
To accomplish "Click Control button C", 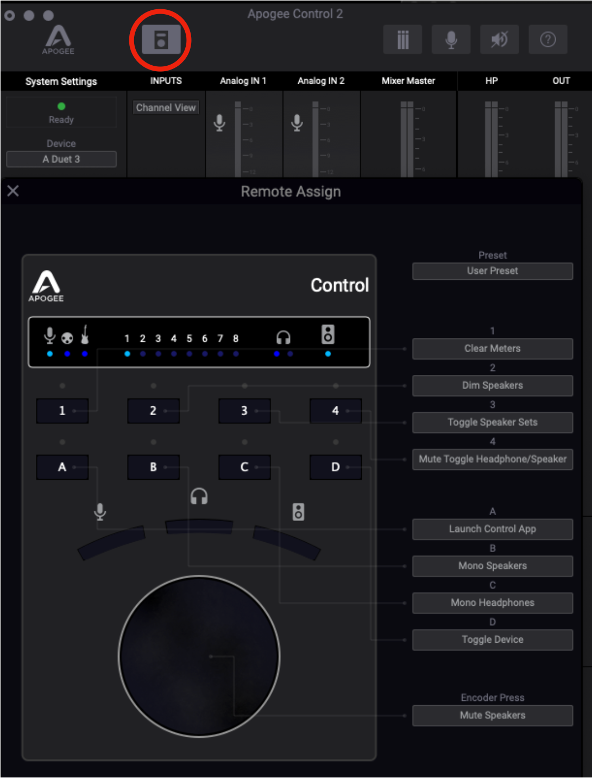I will pyautogui.click(x=244, y=467).
